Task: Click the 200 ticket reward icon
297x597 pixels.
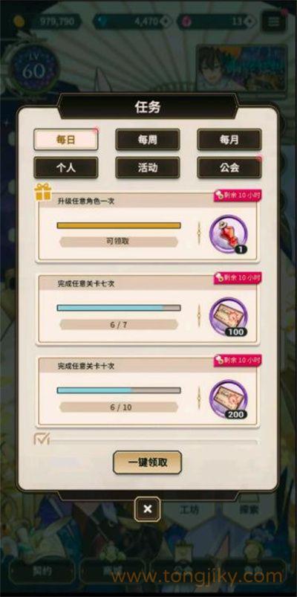Action: (229, 399)
